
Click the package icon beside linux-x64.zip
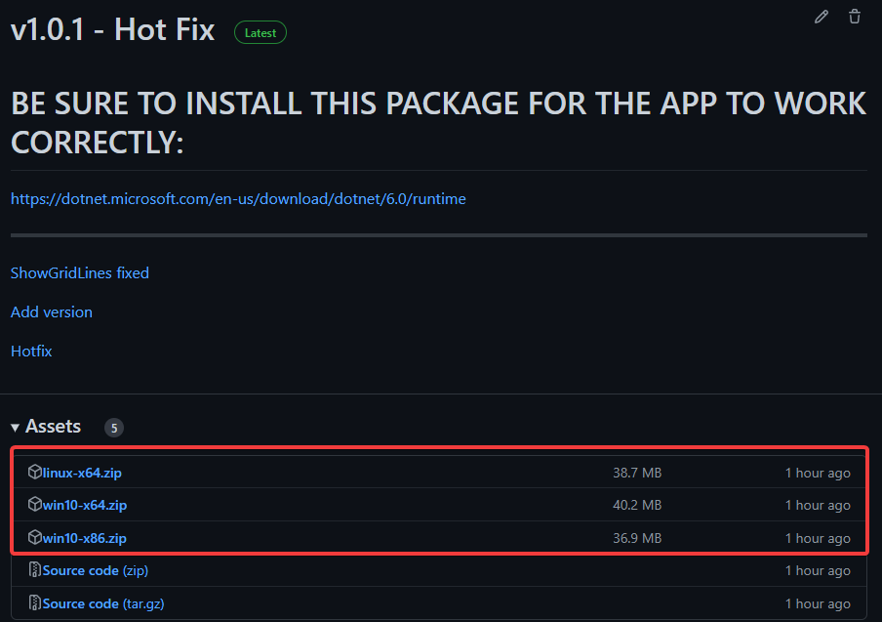(x=35, y=473)
